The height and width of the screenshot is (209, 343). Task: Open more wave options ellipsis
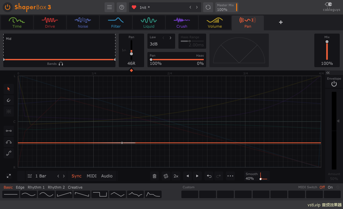coord(230,176)
